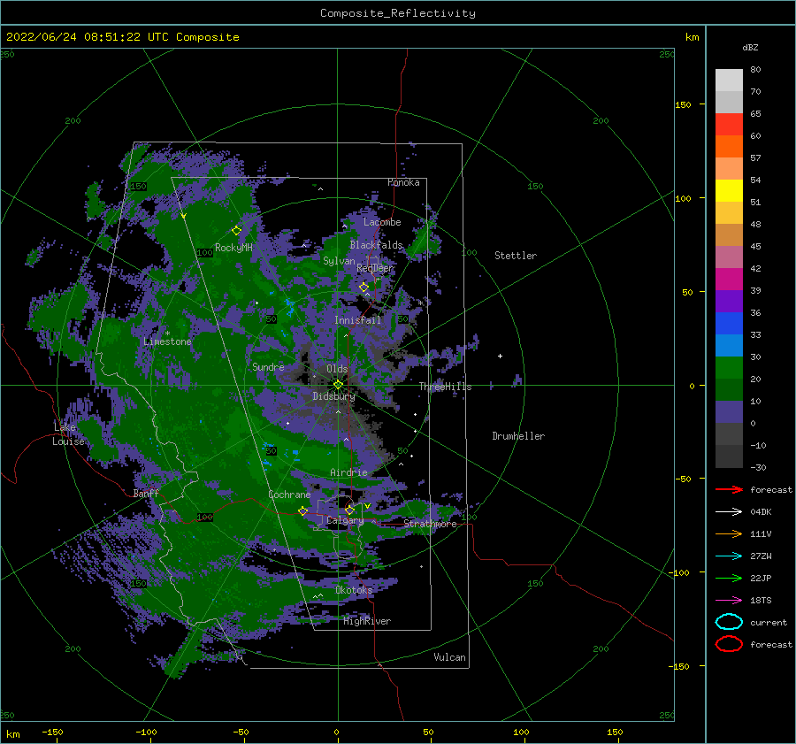
Task: Click the RockyMH label
Action: 233,248
